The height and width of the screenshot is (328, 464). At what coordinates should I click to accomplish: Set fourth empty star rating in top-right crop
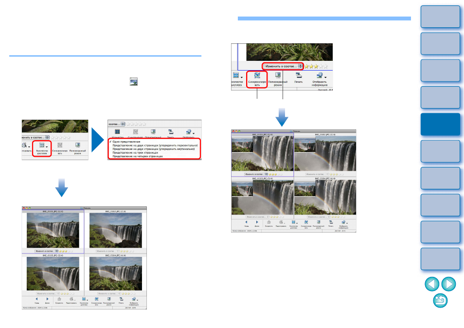(x=321, y=66)
